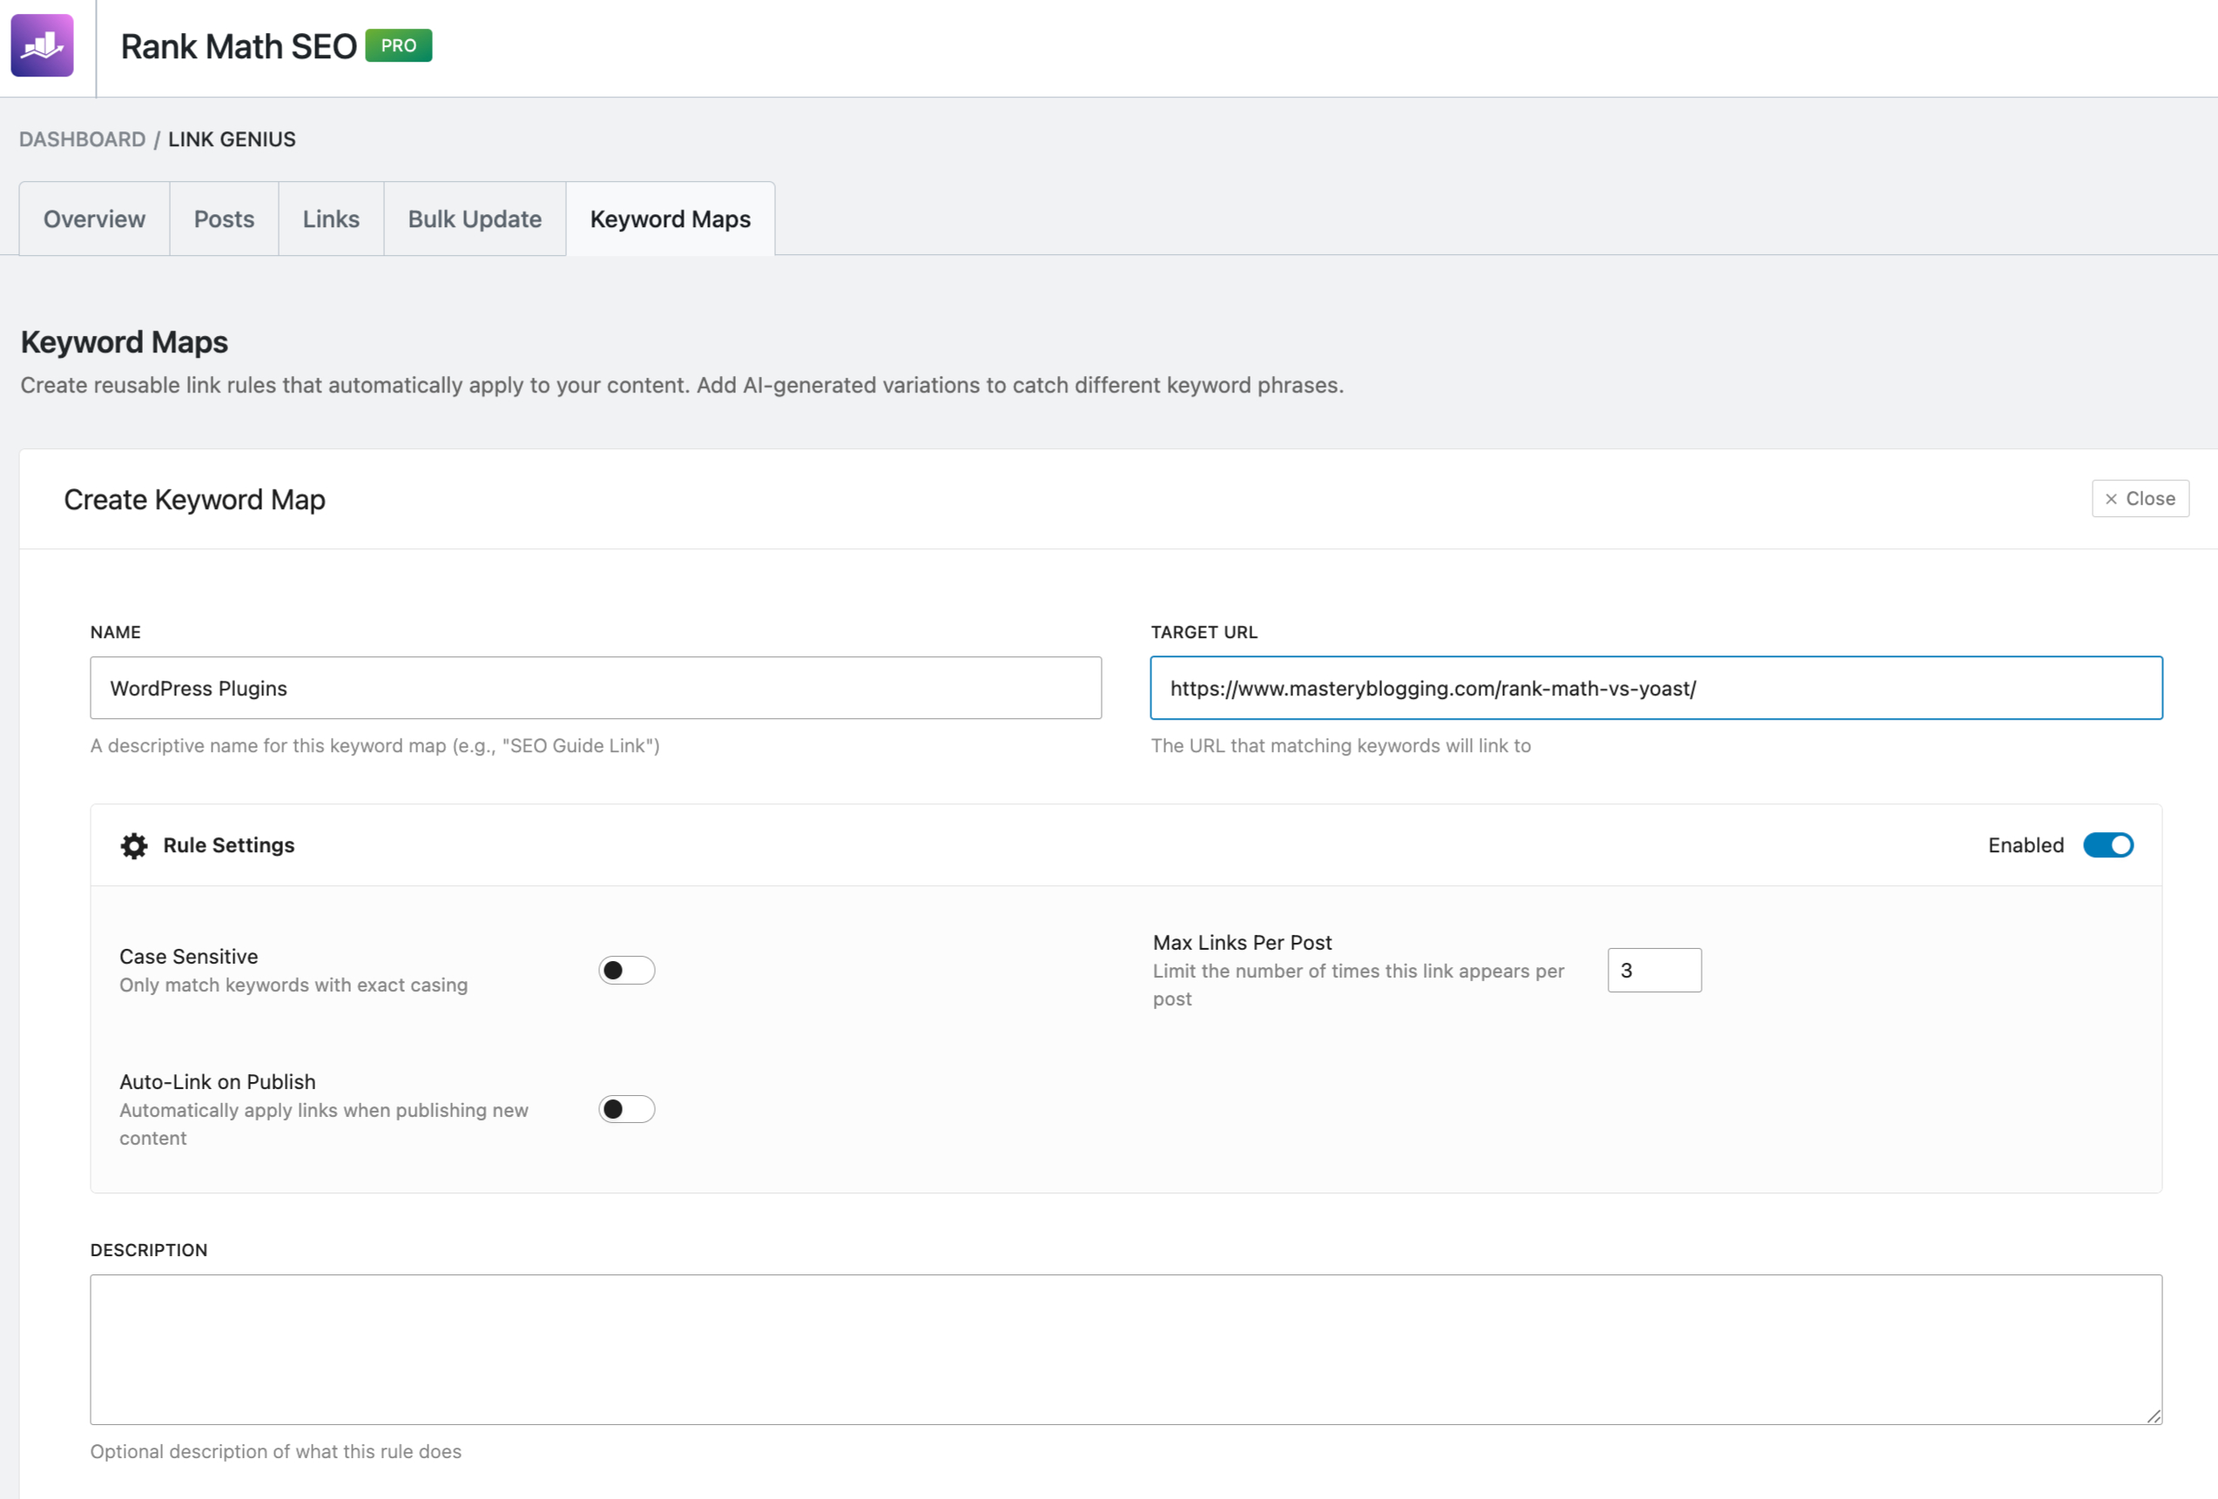
Task: Go to the Links tab
Action: 331,218
